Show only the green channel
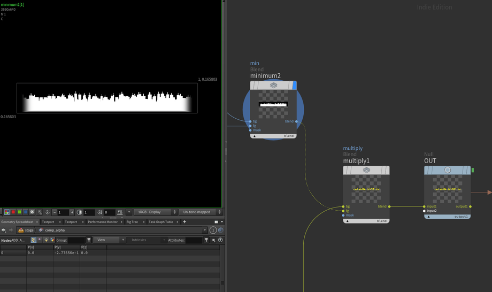492x292 pixels. pyautogui.click(x=18, y=212)
